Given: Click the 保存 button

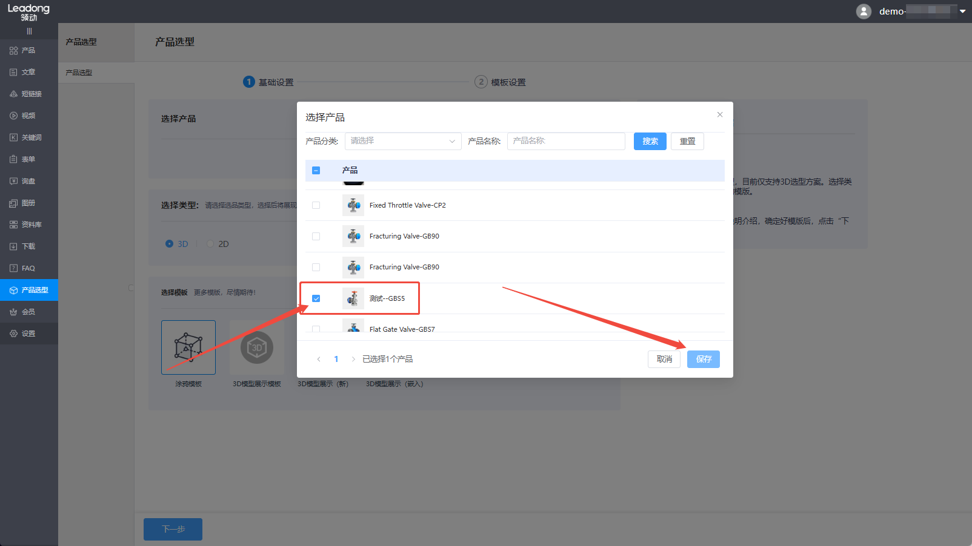Looking at the screenshot, I should point(703,360).
